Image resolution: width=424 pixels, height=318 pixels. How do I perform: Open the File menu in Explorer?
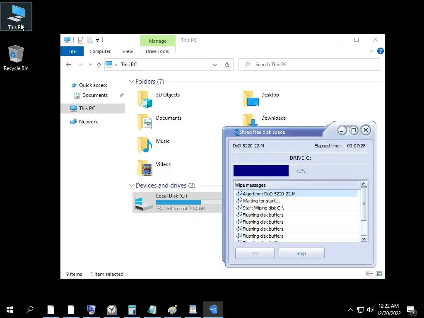[72, 51]
